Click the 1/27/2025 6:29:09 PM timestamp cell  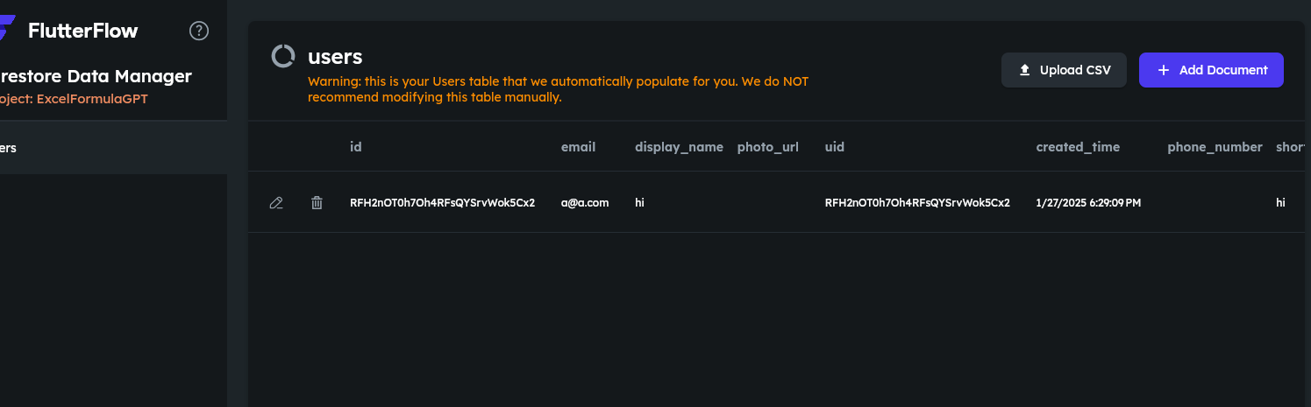(1088, 203)
